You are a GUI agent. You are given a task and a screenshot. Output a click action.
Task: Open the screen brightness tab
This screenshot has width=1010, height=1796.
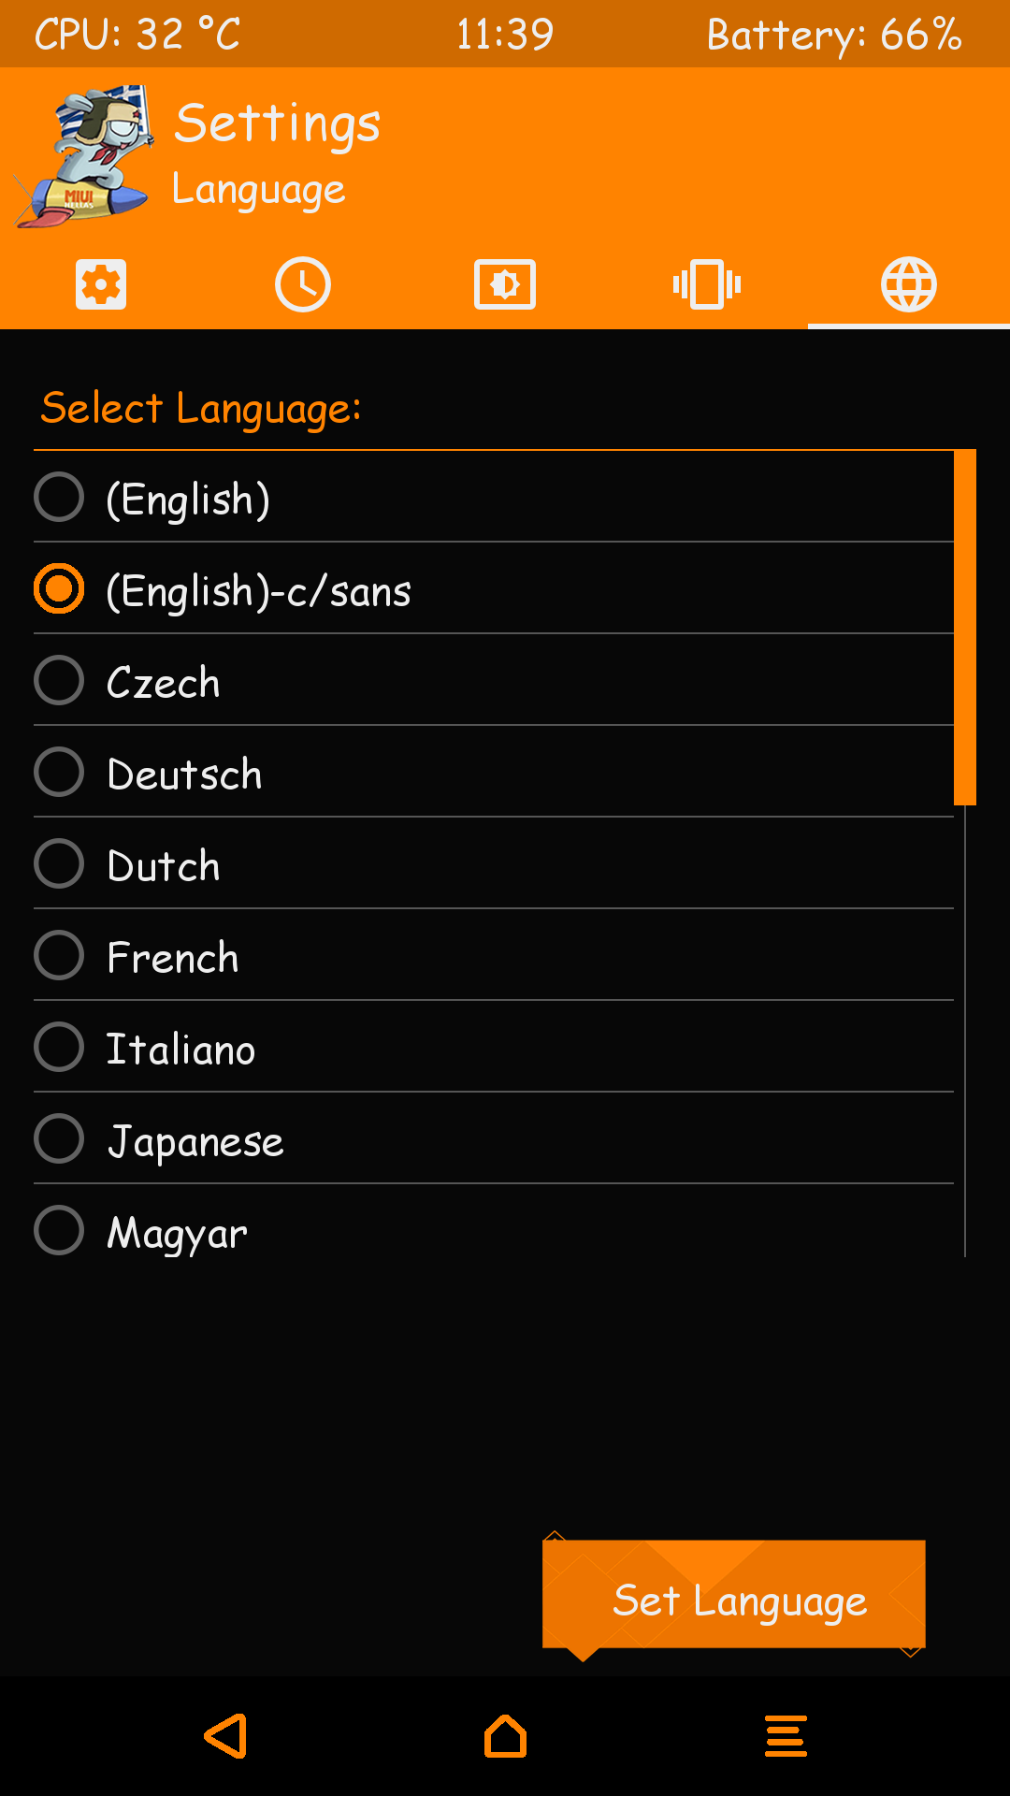[x=505, y=284]
